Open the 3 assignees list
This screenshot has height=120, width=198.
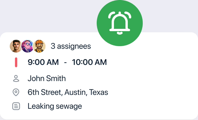point(71,46)
